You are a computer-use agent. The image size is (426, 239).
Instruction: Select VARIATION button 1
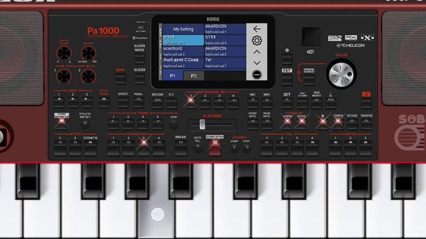[x=113, y=147]
